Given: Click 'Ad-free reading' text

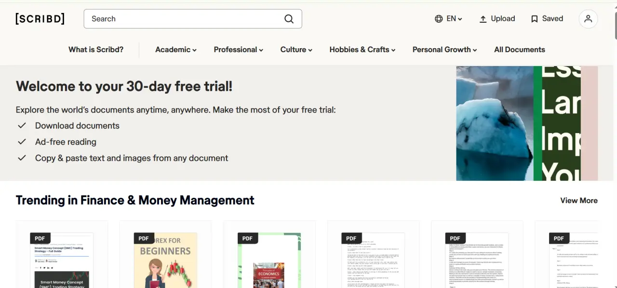Looking at the screenshot, I should (x=66, y=142).
